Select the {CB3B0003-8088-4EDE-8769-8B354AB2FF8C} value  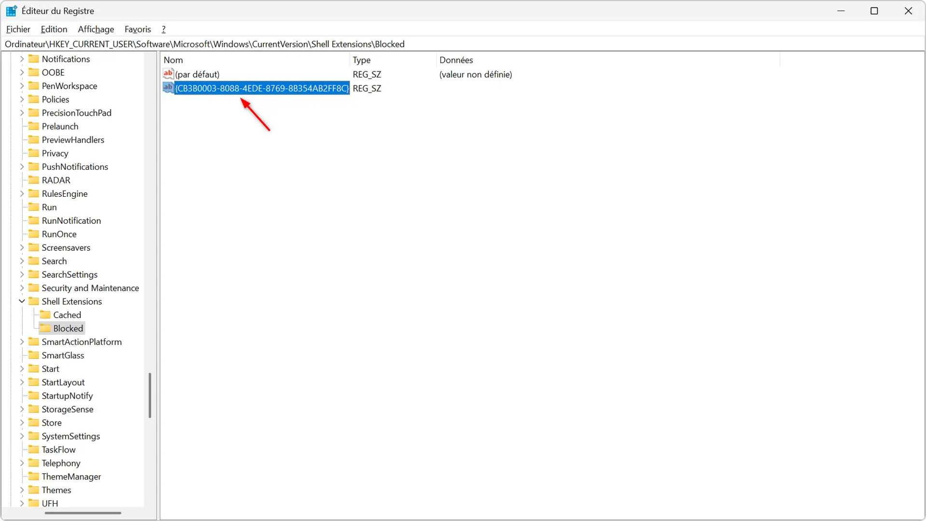(x=262, y=88)
